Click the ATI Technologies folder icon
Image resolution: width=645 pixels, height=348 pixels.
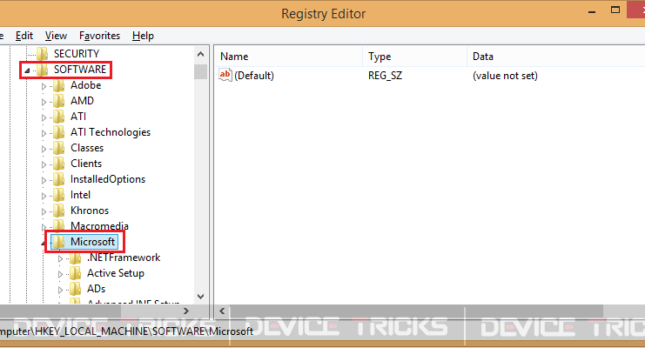coord(59,132)
